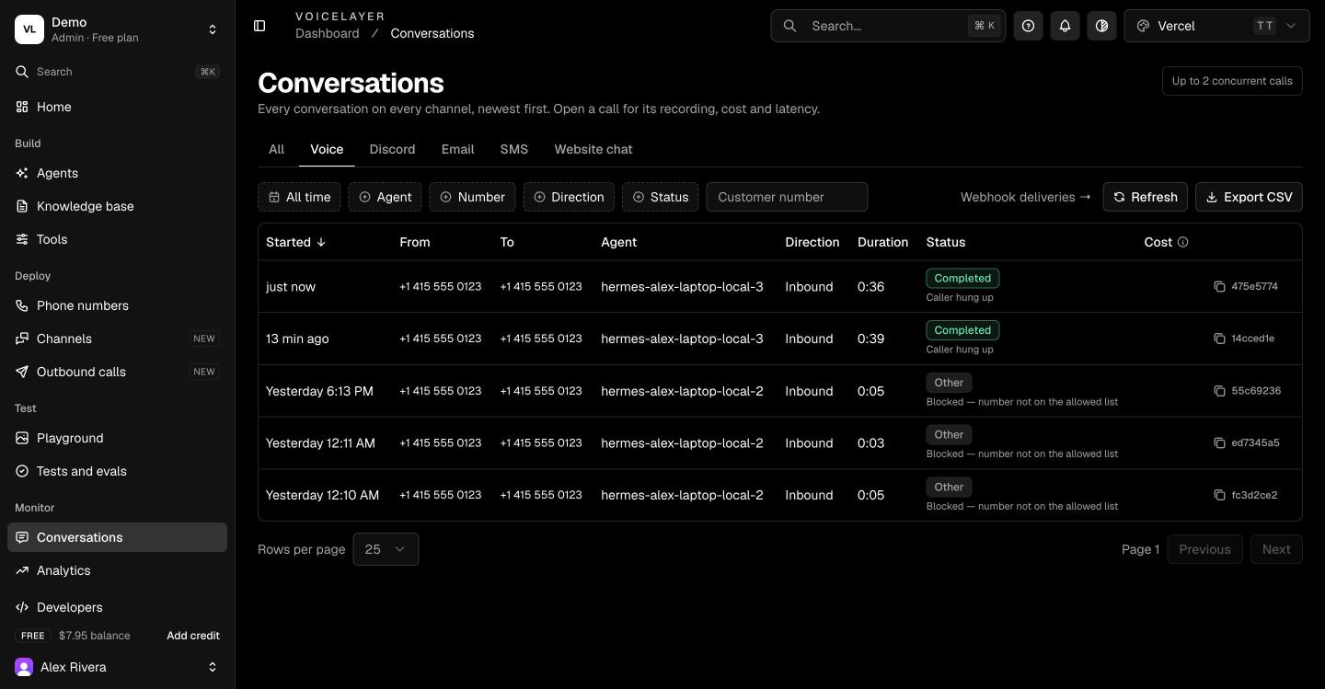This screenshot has width=1325, height=689.
Task: Click Add credit
Action: pyautogui.click(x=193, y=636)
